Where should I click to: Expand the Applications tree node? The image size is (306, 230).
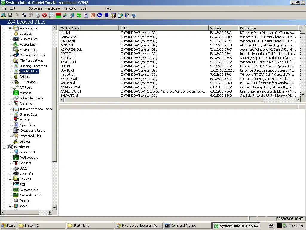click(10, 28)
